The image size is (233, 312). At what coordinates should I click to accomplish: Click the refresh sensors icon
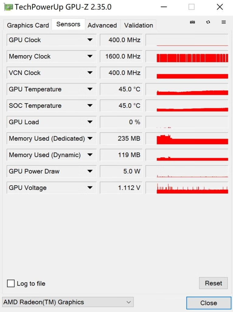point(208,22)
